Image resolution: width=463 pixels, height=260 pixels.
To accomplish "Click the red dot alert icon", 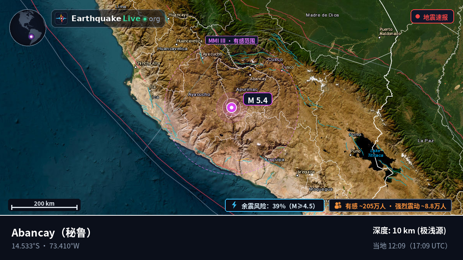I will click(417, 17).
